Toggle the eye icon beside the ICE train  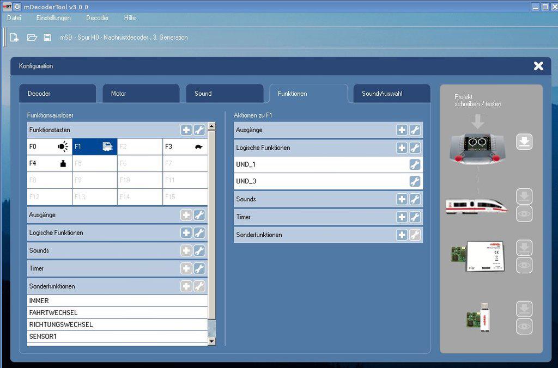click(524, 214)
